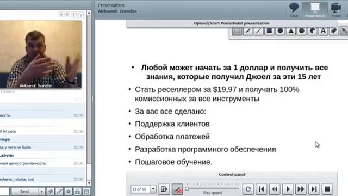Toggle the red eraser annotation button
This screenshot has width=348, height=196.
[177, 189]
